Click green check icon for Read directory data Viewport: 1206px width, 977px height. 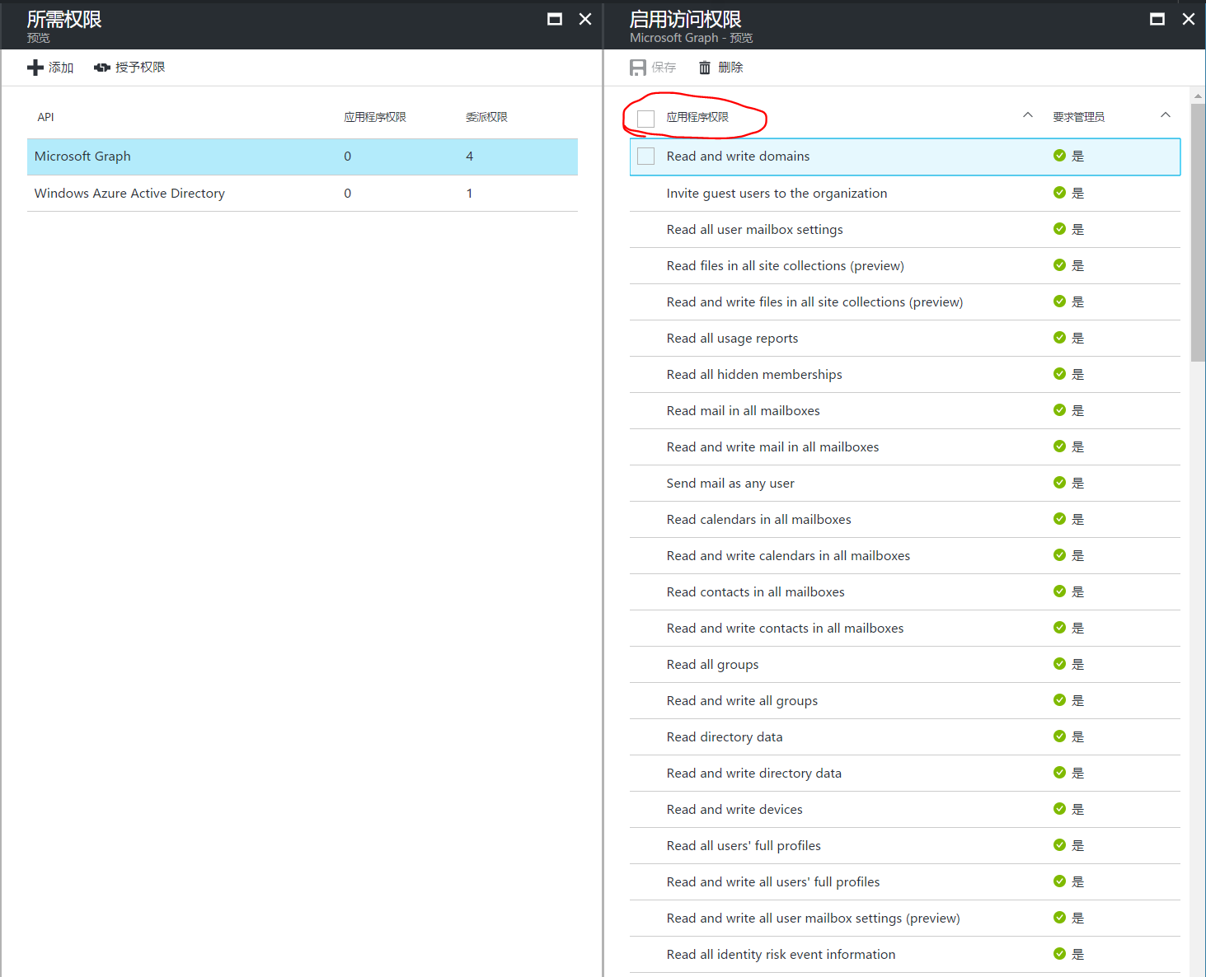click(x=1059, y=736)
